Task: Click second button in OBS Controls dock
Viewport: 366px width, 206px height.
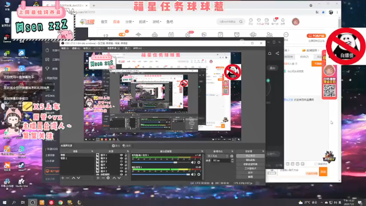Action: 250,160
